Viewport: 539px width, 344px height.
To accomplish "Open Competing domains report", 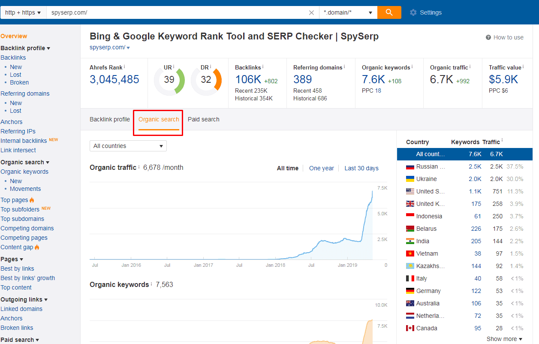I will point(27,228).
